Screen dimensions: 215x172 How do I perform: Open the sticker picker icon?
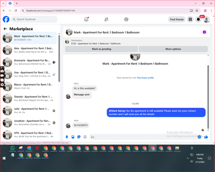tap(79, 137)
